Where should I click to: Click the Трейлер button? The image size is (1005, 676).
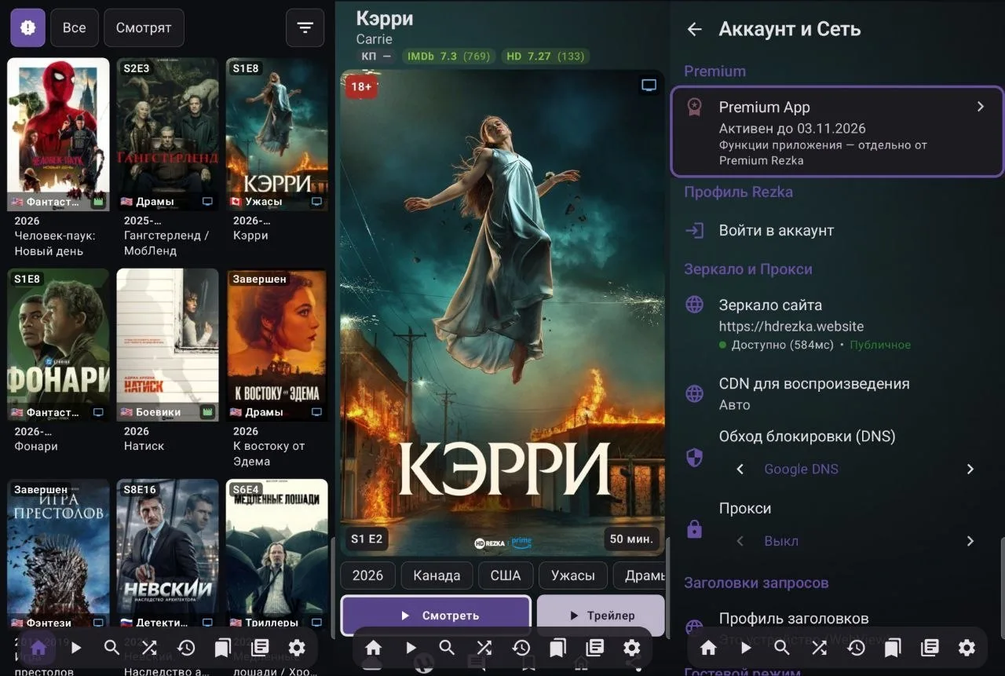click(x=601, y=616)
